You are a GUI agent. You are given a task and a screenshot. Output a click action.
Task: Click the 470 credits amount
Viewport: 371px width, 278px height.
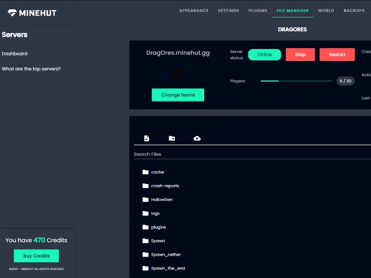(39, 240)
